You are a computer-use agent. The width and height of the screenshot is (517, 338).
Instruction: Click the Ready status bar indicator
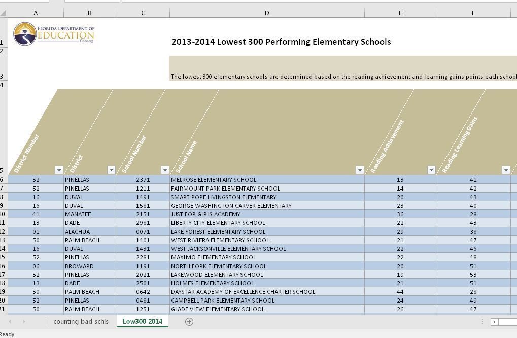[x=7, y=334]
